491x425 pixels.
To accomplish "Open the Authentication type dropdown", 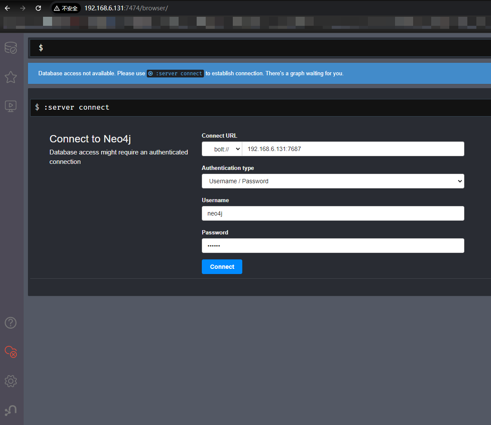I will 333,181.
